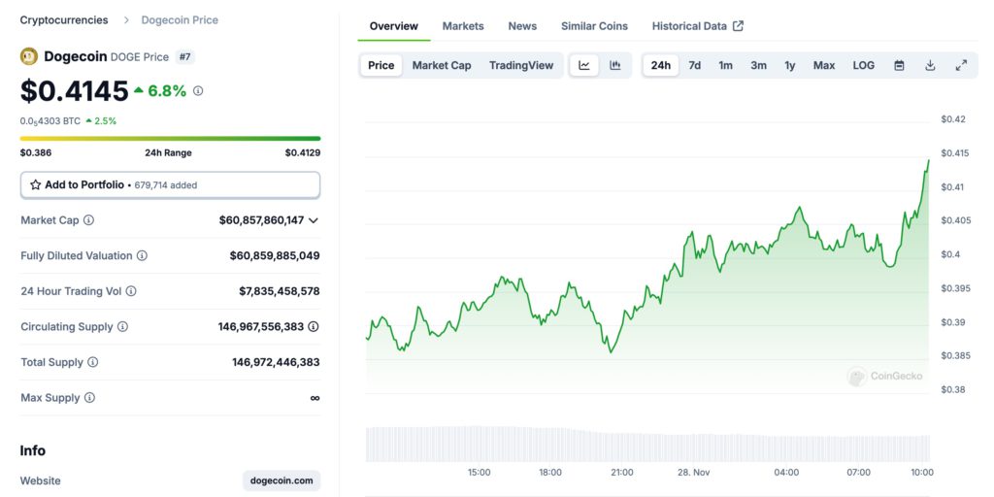Expand chart to fullscreen
Image resolution: width=994 pixels, height=497 pixels.
pos(961,65)
